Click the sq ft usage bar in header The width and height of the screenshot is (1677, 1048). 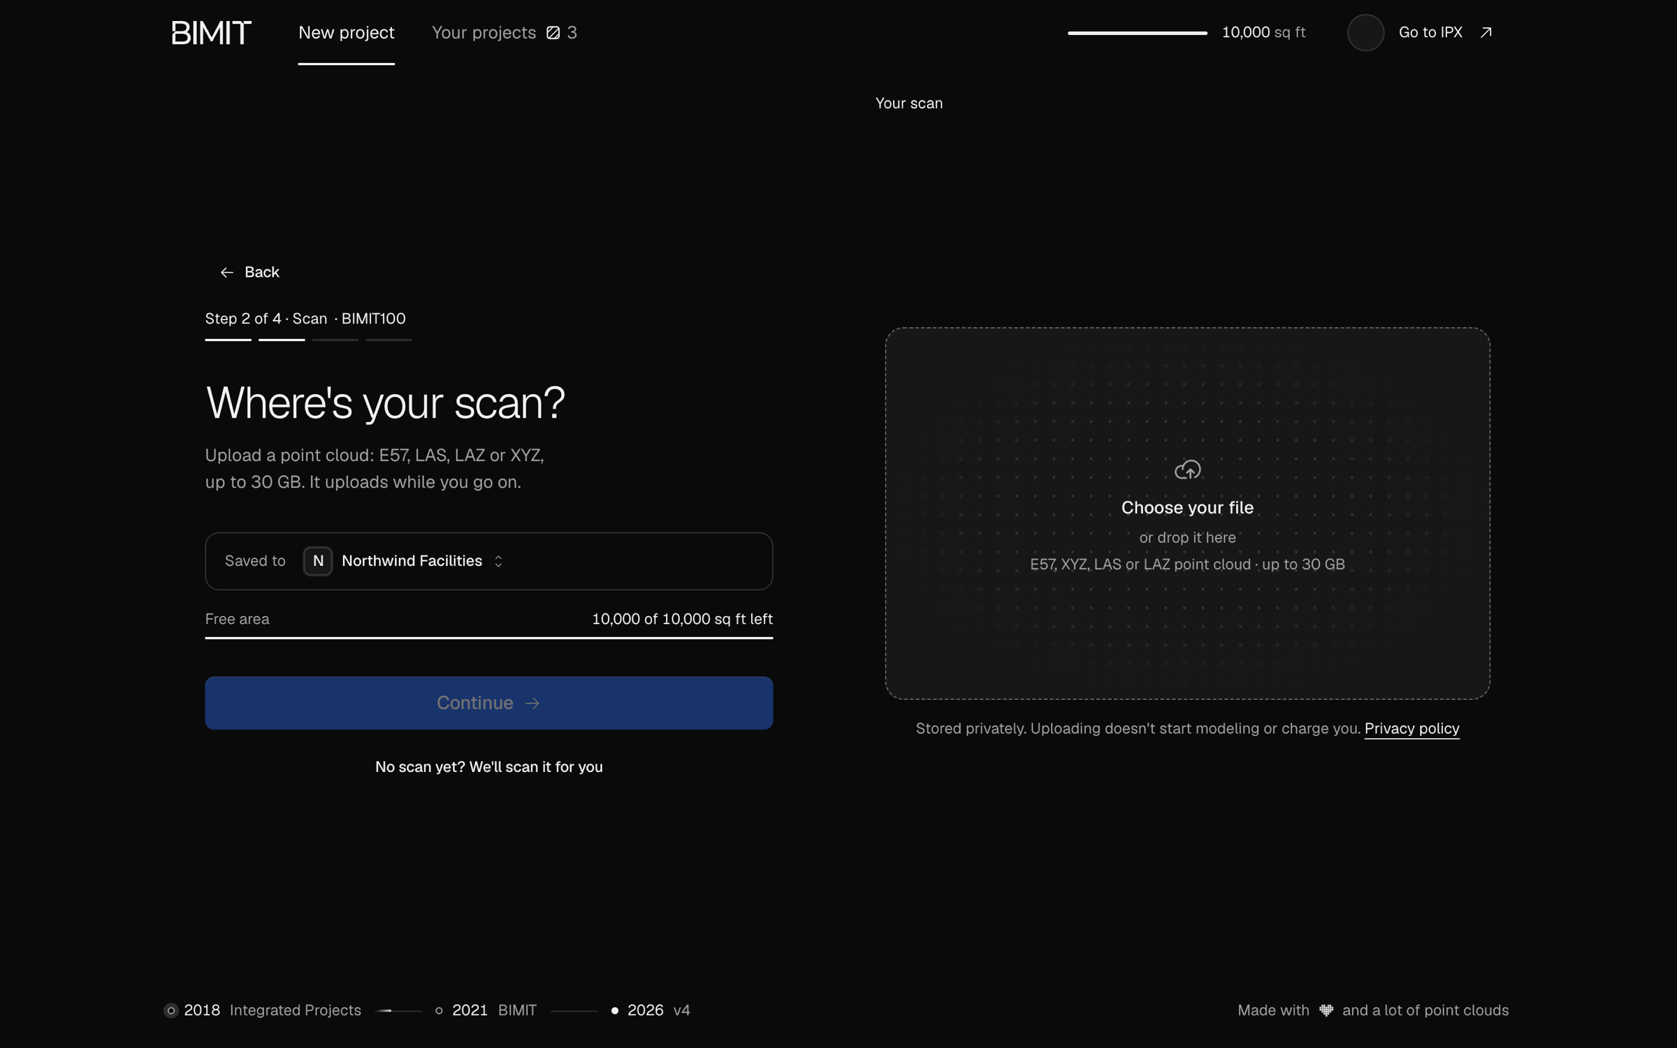[x=1137, y=33]
